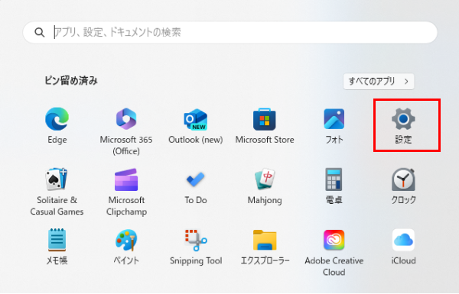Viewport: 459px width, 294px height.
Task: Click the すべてのアプリ all apps button
Action: [379, 81]
